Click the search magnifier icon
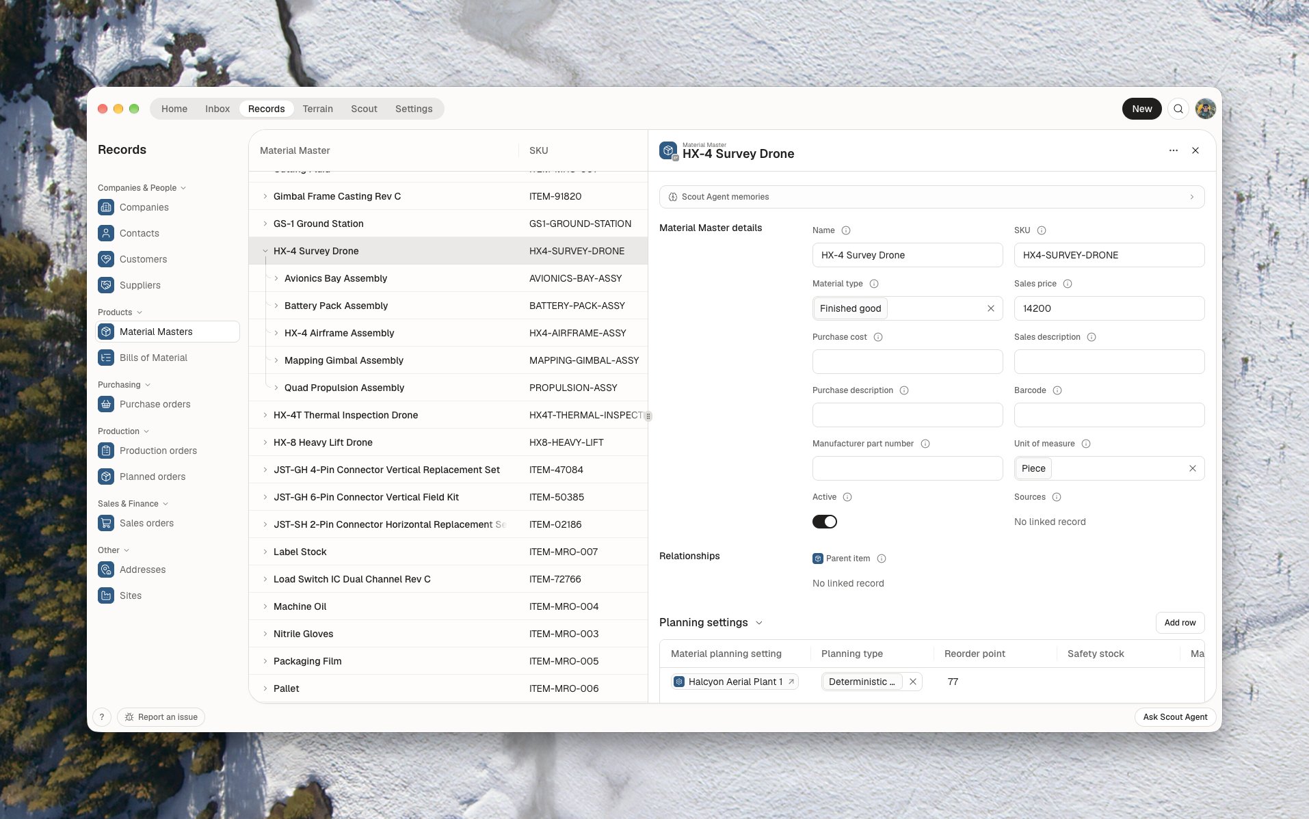This screenshot has height=819, width=1309. pos(1178,109)
